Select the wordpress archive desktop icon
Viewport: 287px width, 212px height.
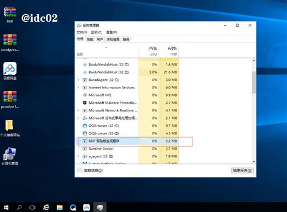[10, 43]
